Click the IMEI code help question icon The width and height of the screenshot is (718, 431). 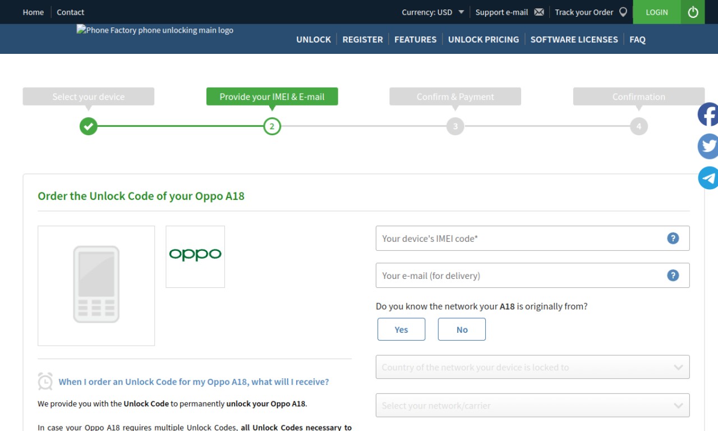[673, 239]
